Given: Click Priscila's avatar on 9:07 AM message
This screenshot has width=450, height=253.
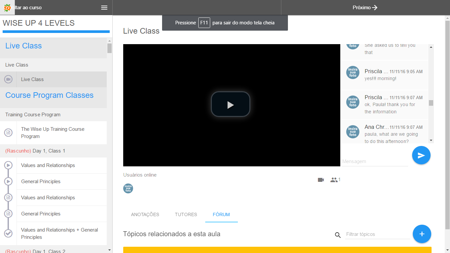Looking at the screenshot, I should (x=353, y=102).
